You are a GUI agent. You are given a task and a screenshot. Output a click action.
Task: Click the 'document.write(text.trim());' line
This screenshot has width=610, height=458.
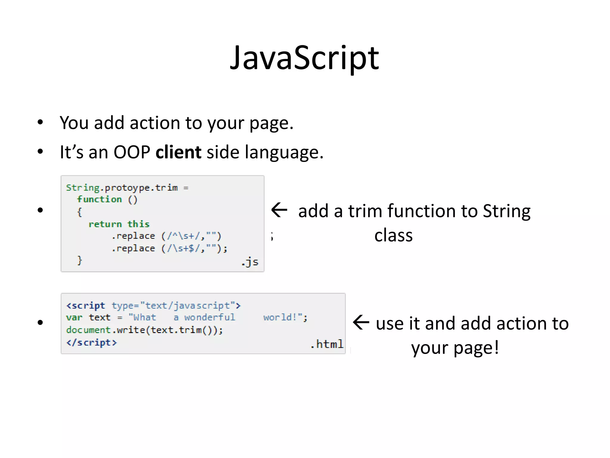[144, 330]
